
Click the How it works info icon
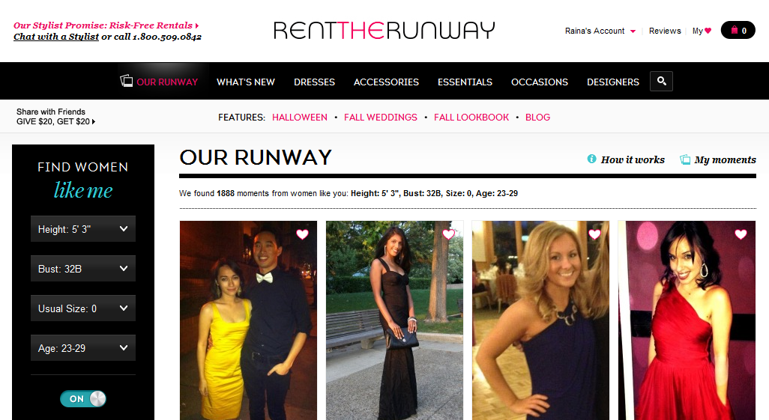coord(591,159)
